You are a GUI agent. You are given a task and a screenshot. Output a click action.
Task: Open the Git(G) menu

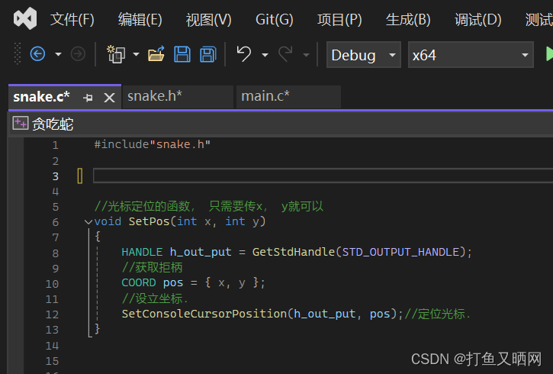[x=275, y=19]
